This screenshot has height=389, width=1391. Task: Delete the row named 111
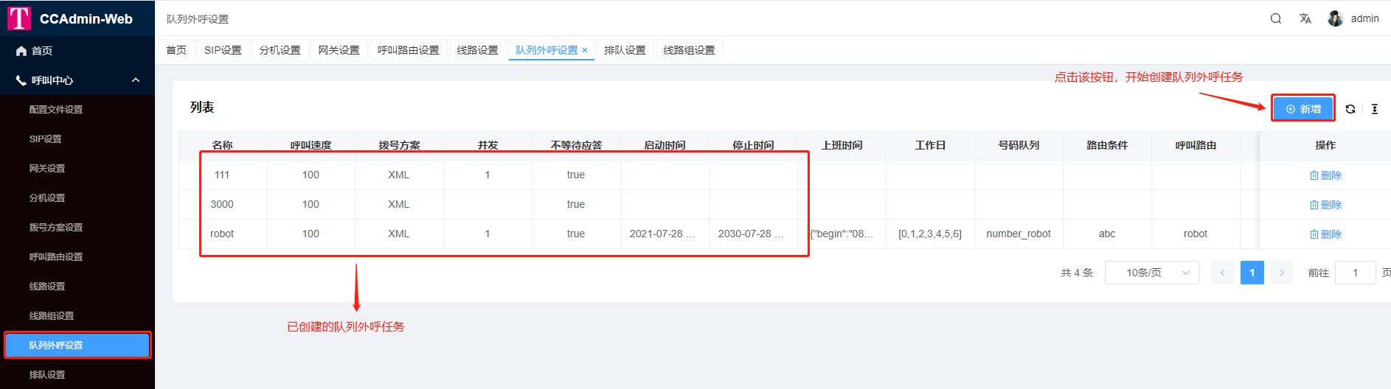click(x=1325, y=175)
